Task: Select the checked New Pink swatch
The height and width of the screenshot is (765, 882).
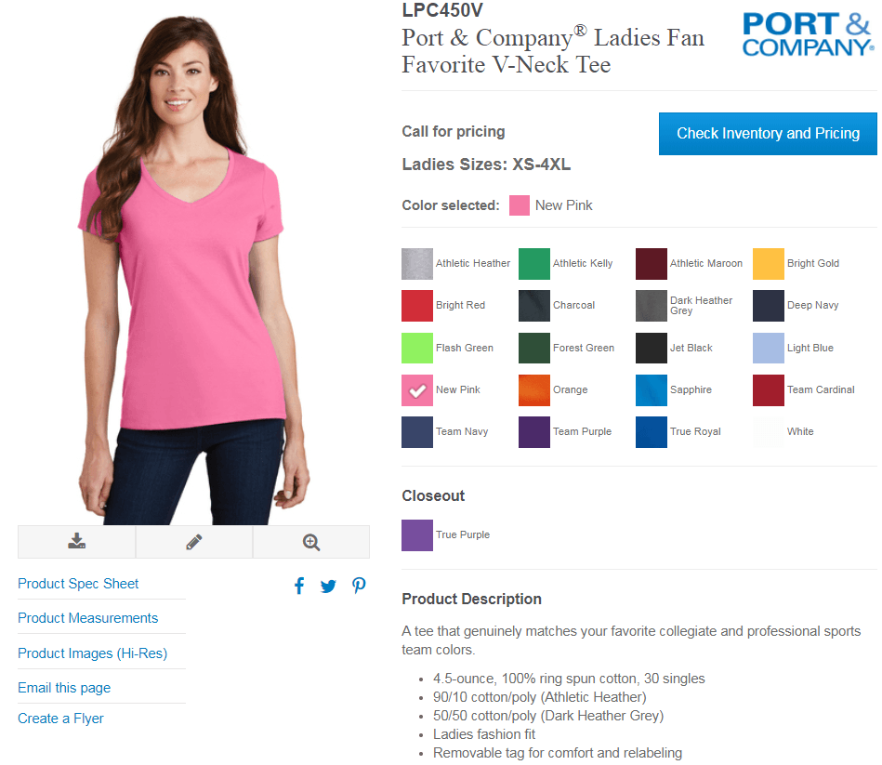Action: [417, 390]
